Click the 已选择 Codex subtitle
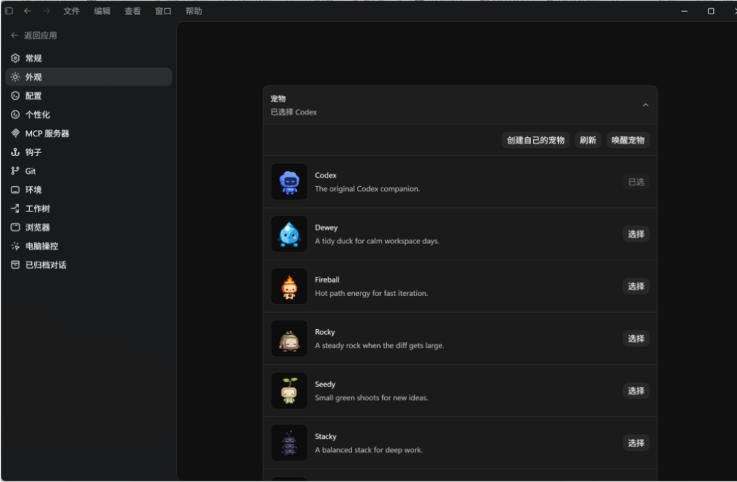 pyautogui.click(x=293, y=112)
